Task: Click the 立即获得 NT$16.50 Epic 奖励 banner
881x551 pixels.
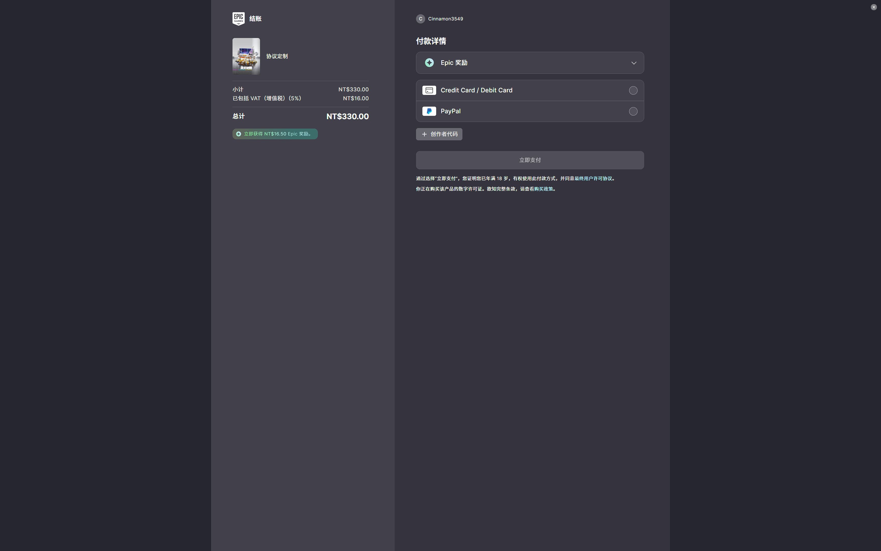Action: click(275, 134)
